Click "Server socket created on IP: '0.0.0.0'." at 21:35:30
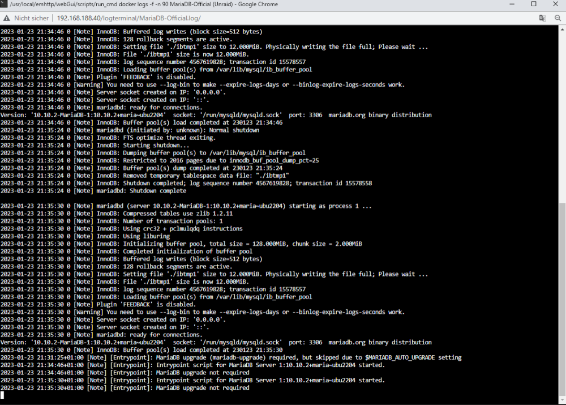Viewport: 566px width, 405px height. [113, 319]
